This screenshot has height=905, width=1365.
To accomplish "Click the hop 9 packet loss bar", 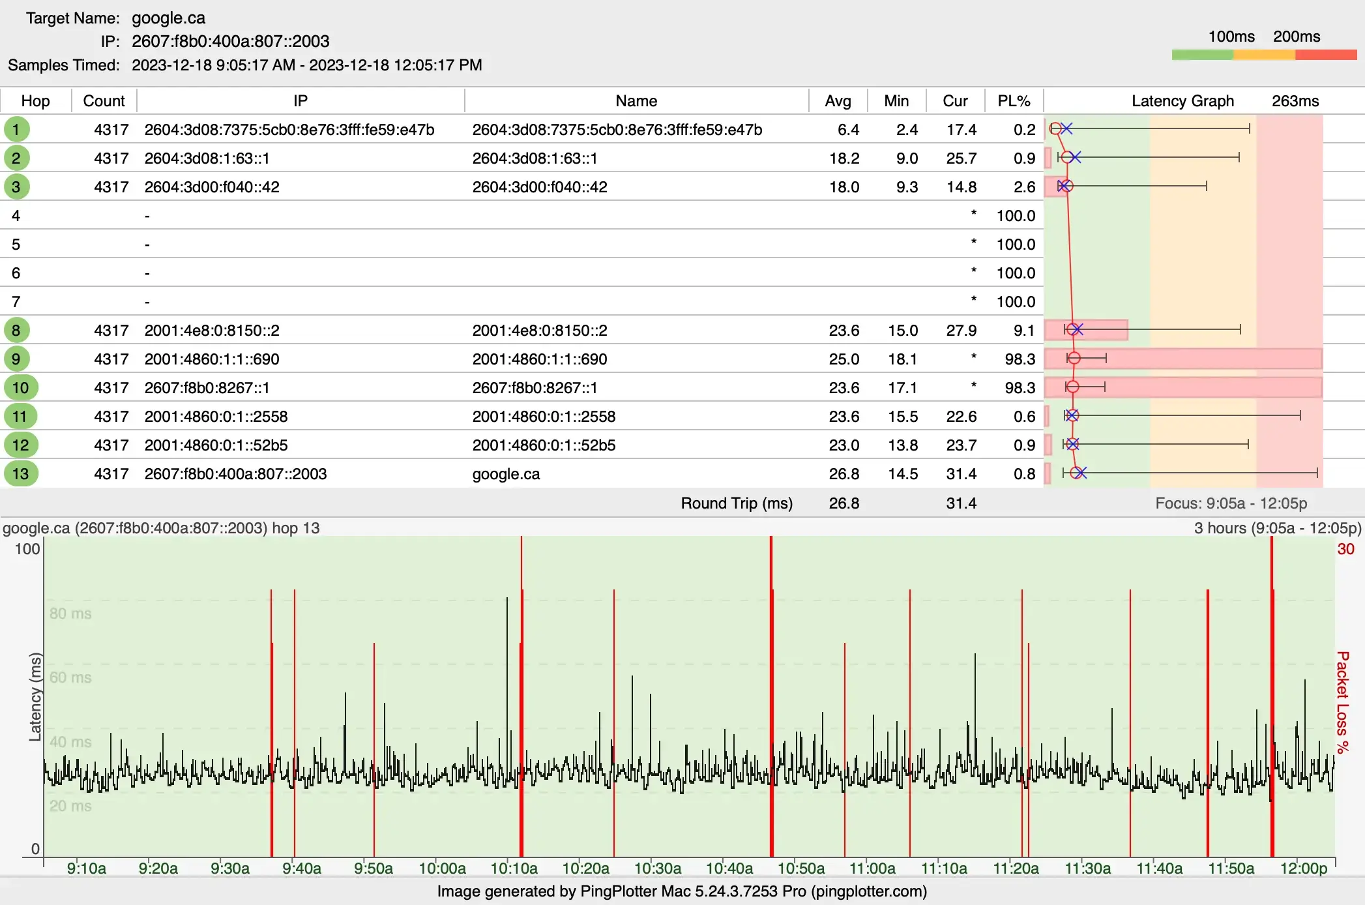I will (x=1183, y=359).
